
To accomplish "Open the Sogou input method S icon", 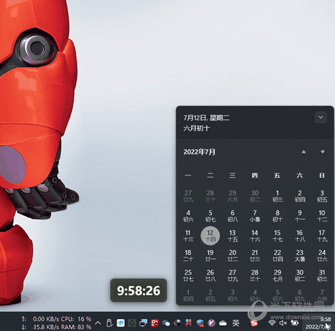I will [x=254, y=323].
